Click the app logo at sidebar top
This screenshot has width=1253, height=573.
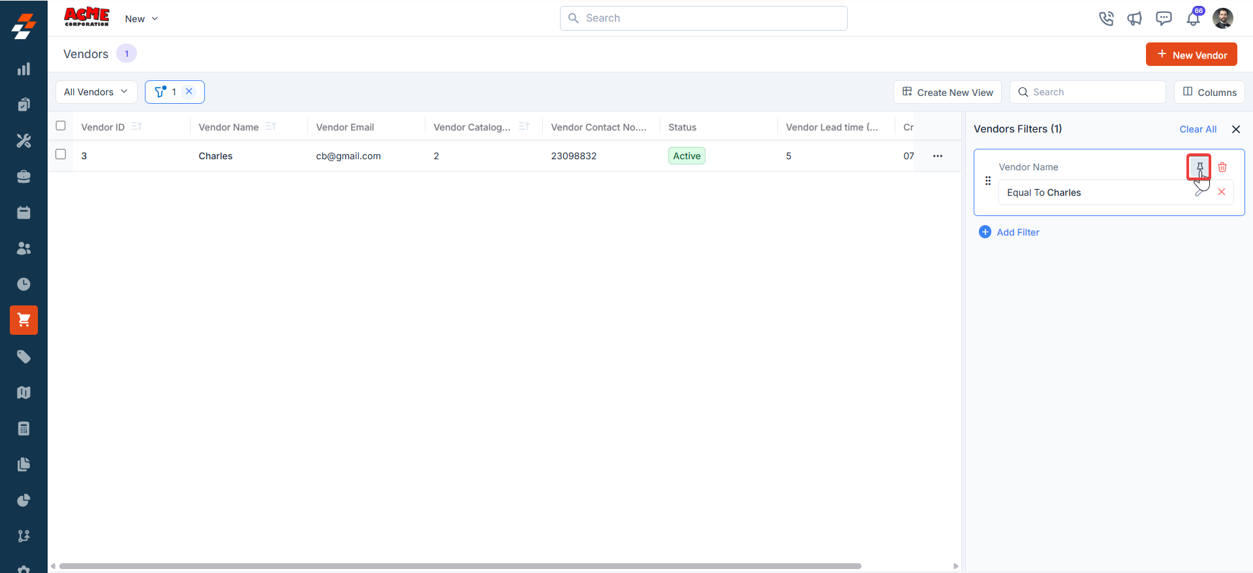coord(23,26)
